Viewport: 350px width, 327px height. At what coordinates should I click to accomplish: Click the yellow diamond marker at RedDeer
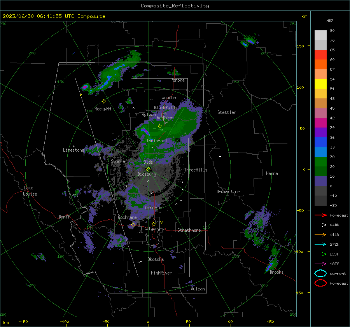click(x=160, y=126)
